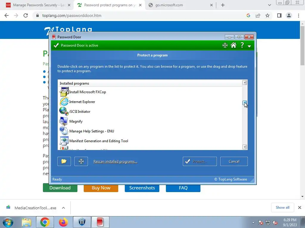Cancel the Protect a program dialog
Screen dimensions: 305x228
click(234, 161)
